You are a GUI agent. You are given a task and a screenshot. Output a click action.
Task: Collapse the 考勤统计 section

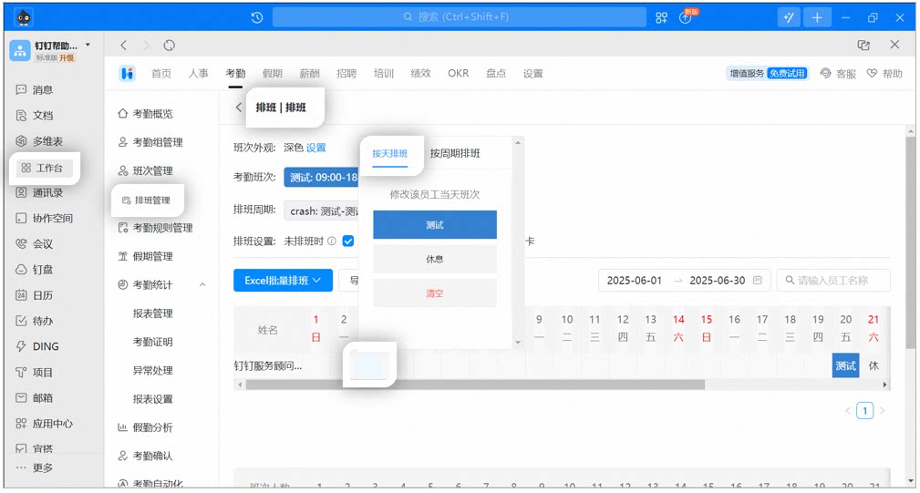coord(202,285)
